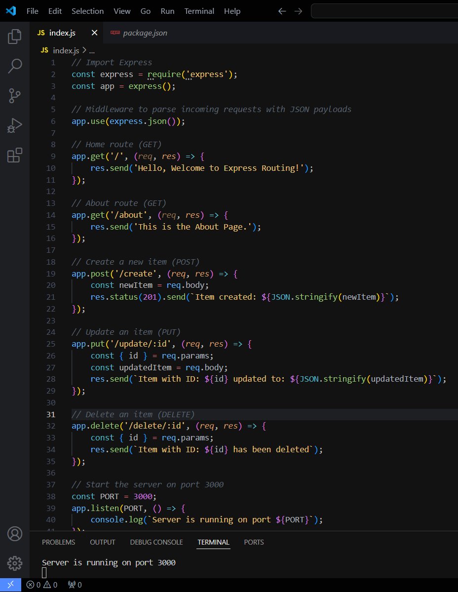Click '/delete/:id' route string
Viewport: 458px width, 592px height.
(x=154, y=426)
